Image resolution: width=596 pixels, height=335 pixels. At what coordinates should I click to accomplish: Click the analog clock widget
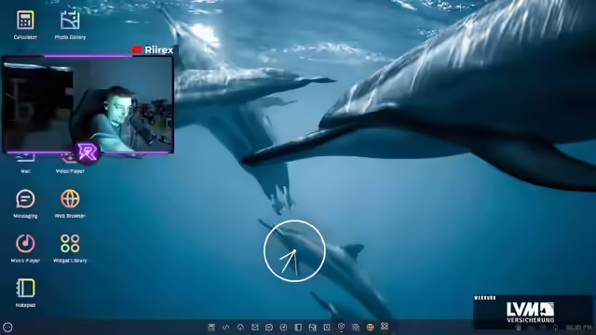pos(294,251)
